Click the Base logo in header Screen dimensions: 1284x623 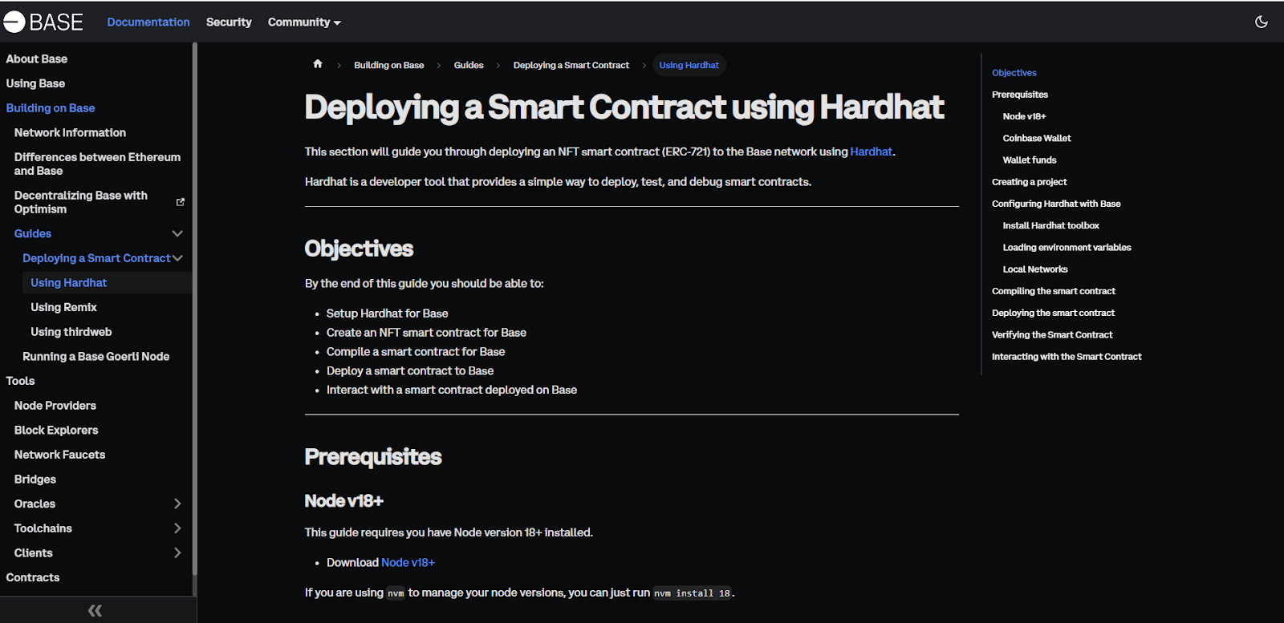tap(43, 22)
